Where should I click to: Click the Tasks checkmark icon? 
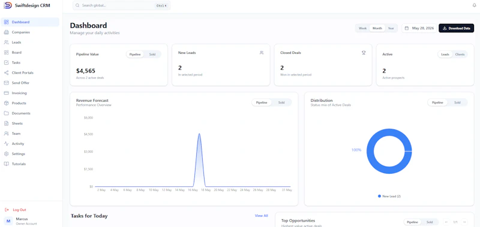6,62
